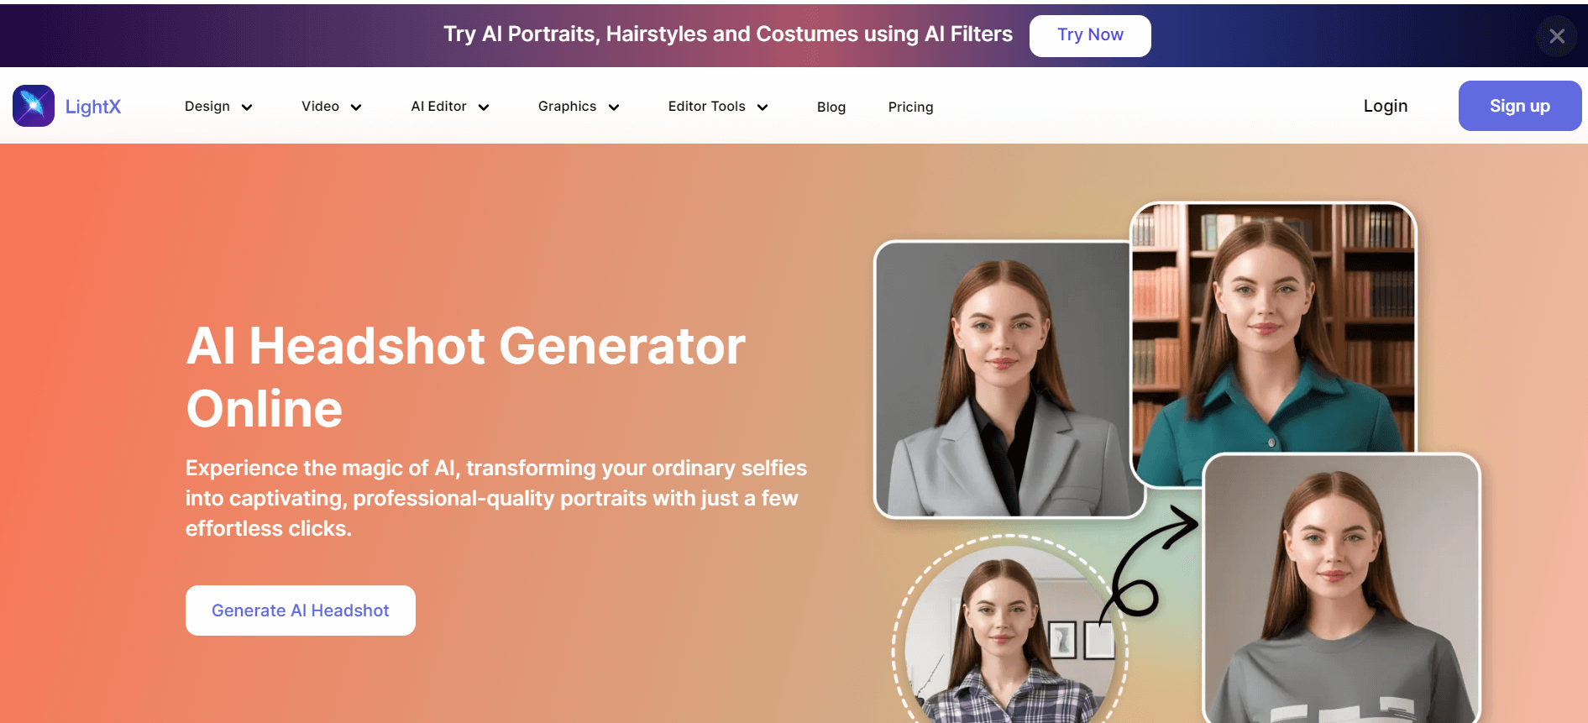Viewport: 1588px width, 723px height.
Task: Click the LightX logo icon
Action: (x=34, y=106)
